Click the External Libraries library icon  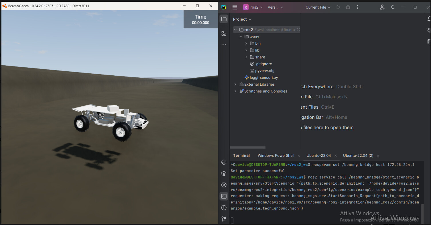241,84
